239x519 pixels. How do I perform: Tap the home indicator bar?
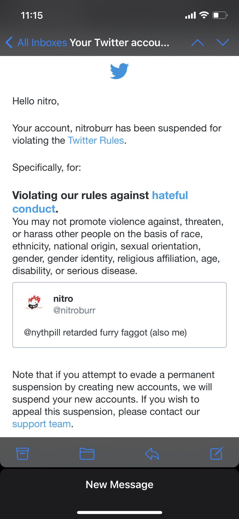click(119, 512)
